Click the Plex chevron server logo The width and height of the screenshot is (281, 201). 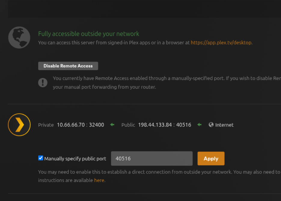tap(19, 125)
